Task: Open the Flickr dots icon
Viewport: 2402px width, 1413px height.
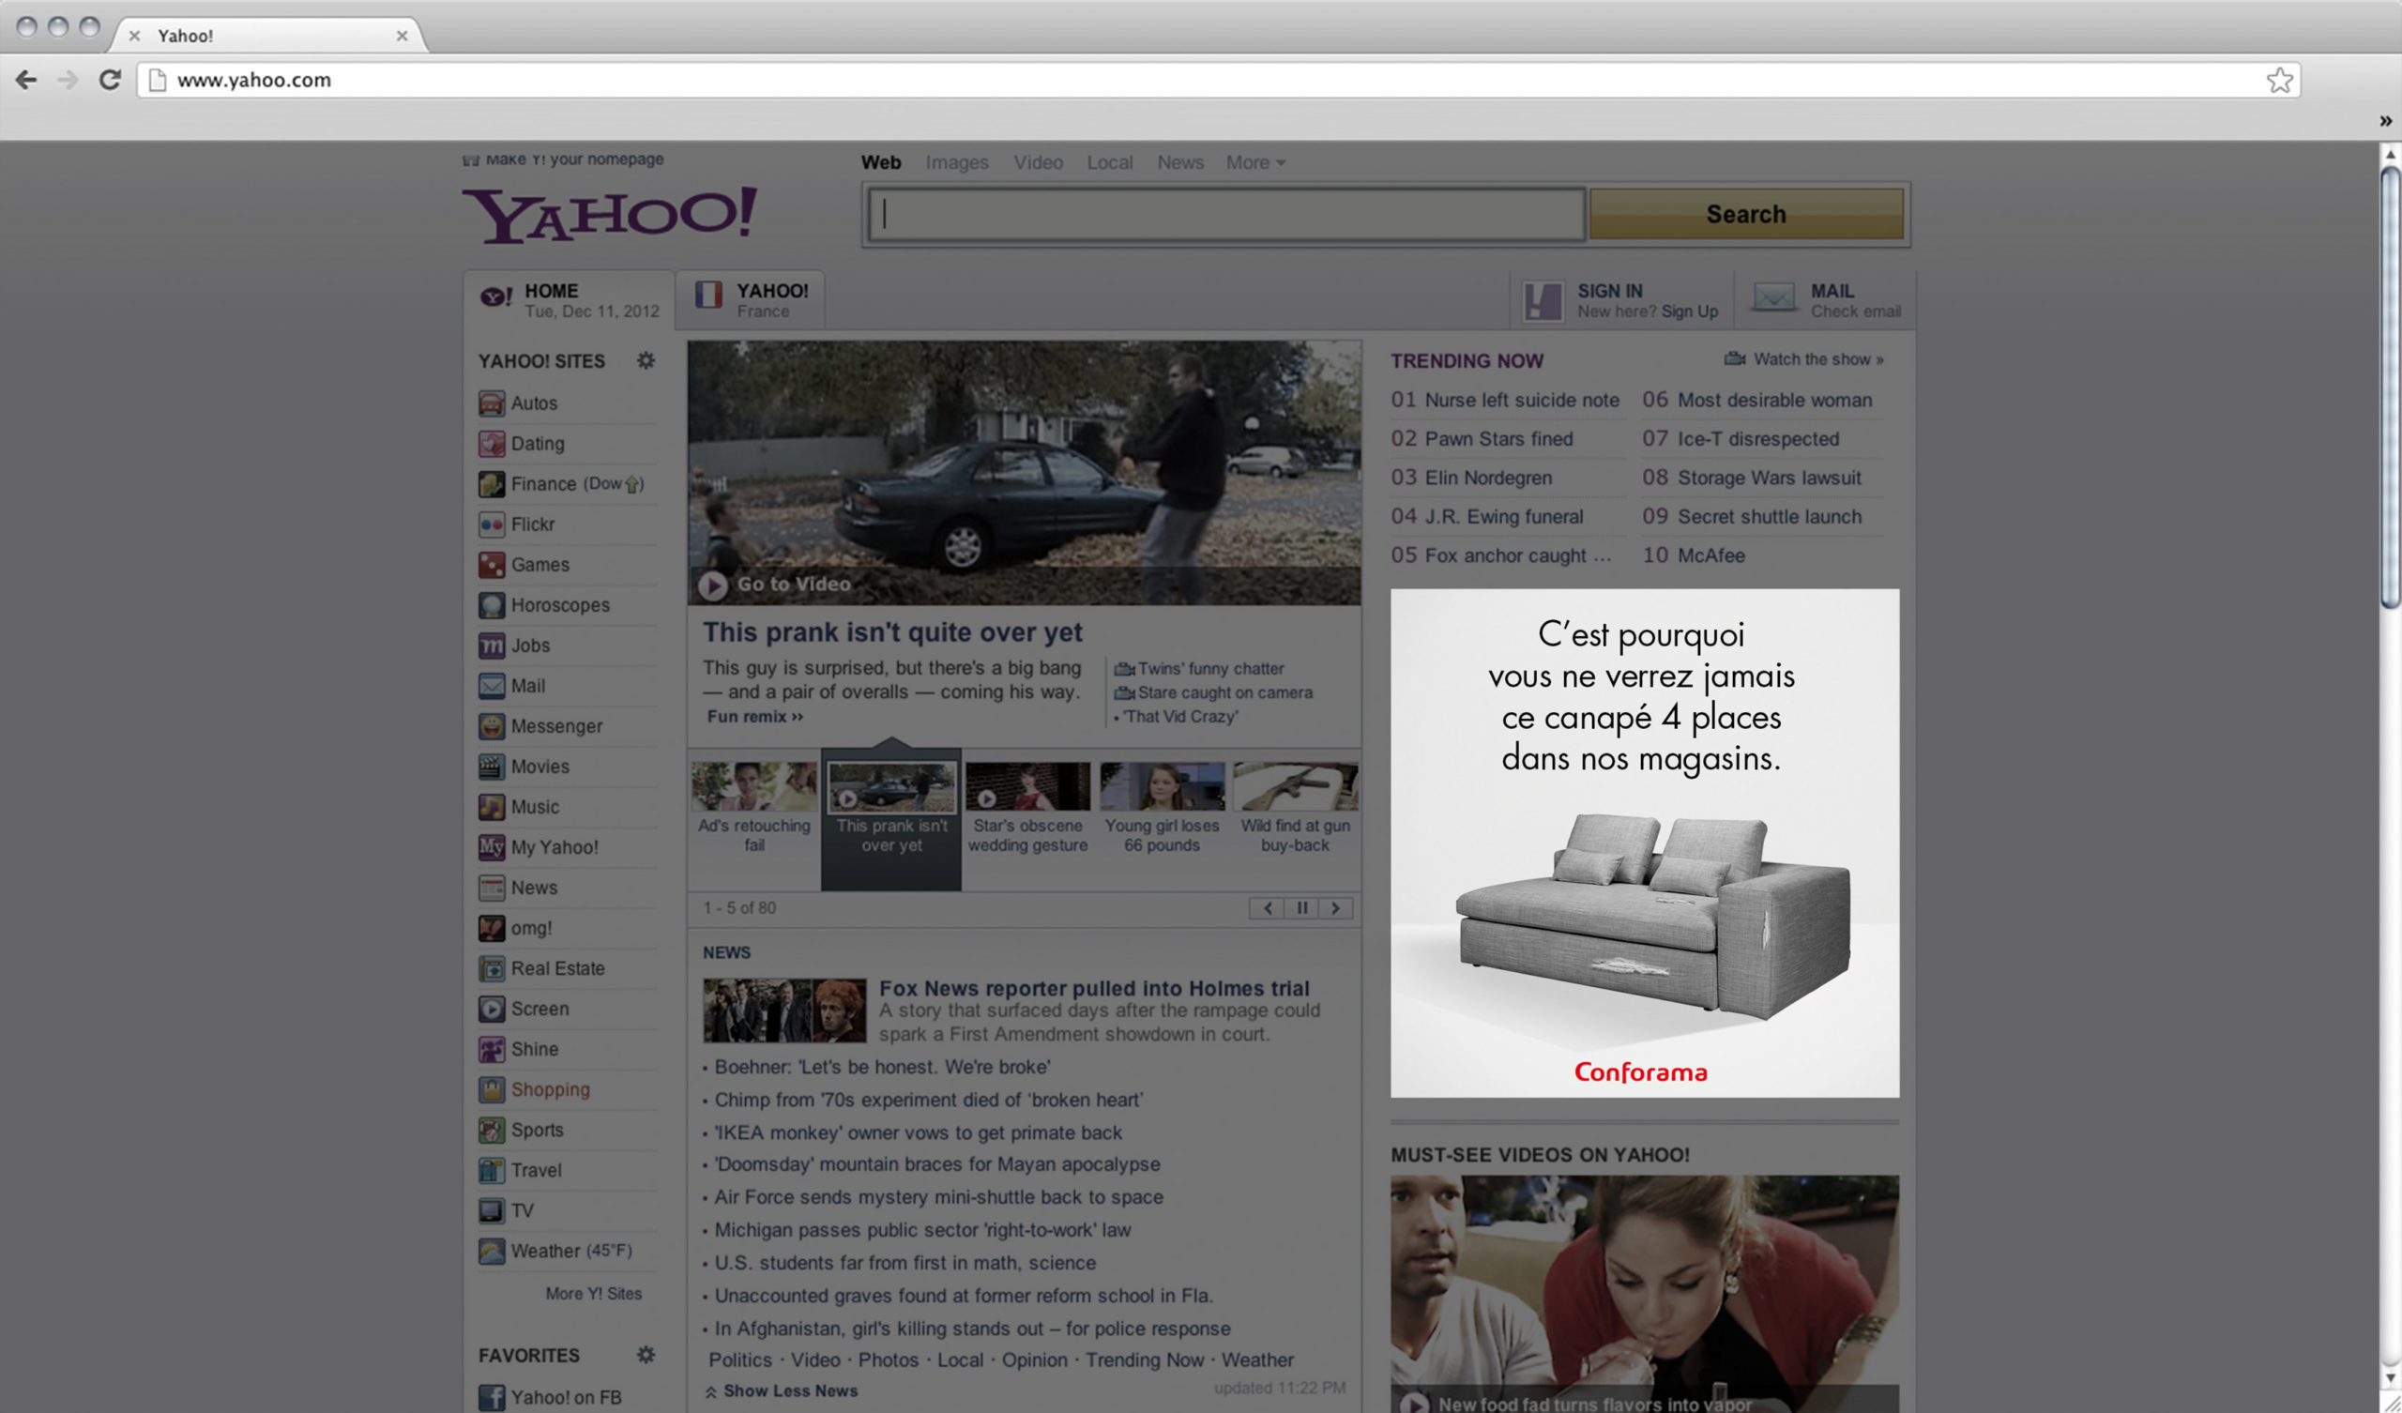Action: pyautogui.click(x=491, y=524)
